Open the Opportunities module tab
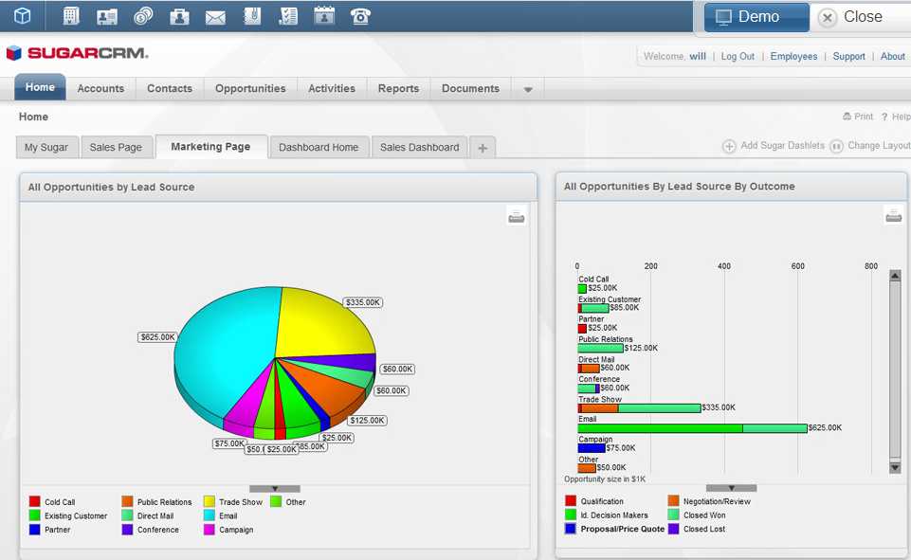The height and width of the screenshot is (560, 911). coord(250,88)
